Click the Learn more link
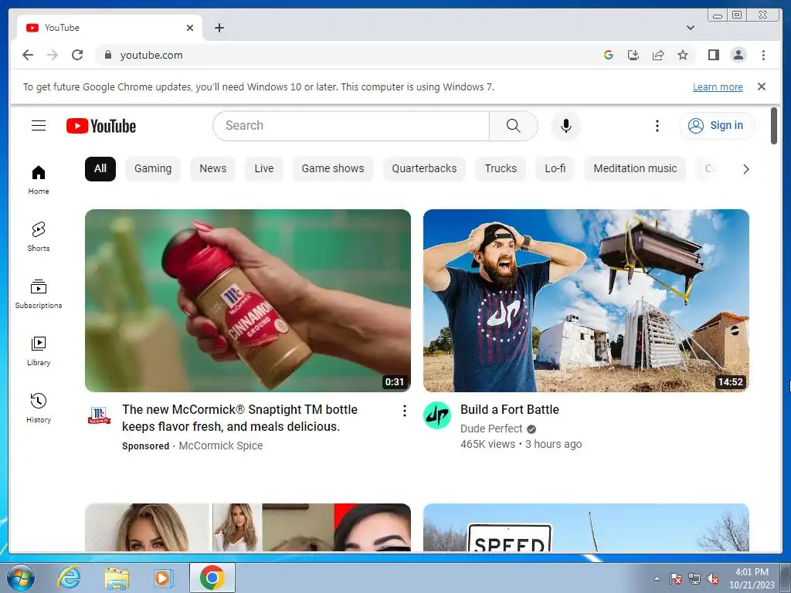 pyautogui.click(x=718, y=86)
